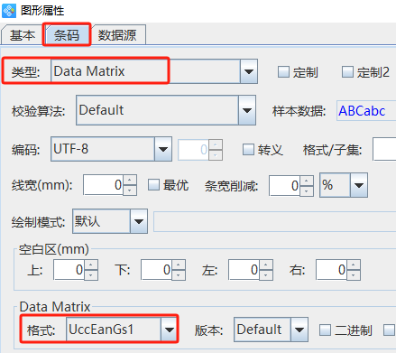Switch to the 基本 tab

(x=23, y=35)
